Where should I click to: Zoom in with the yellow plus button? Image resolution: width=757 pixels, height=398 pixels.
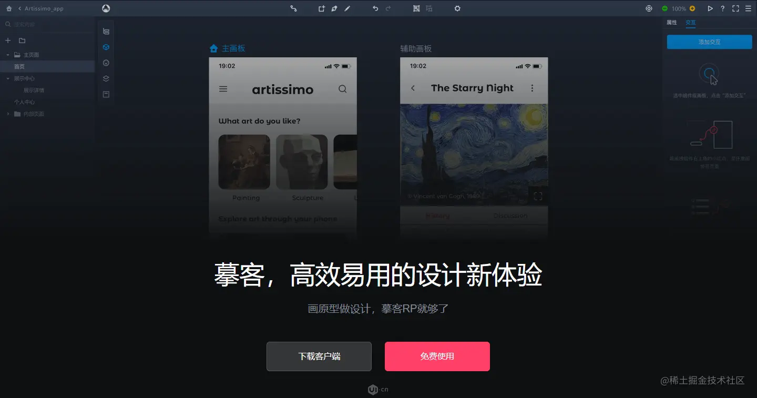692,8
